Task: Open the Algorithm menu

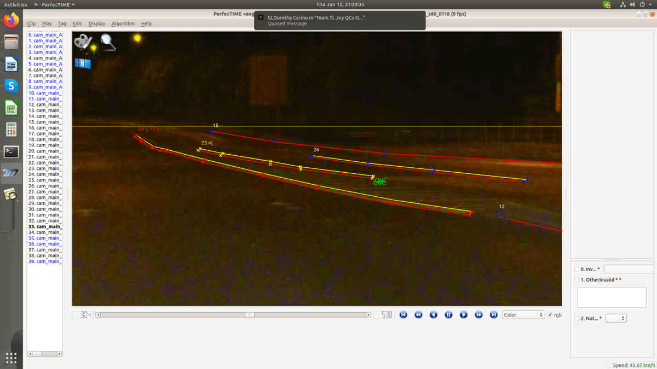Action: tap(123, 24)
